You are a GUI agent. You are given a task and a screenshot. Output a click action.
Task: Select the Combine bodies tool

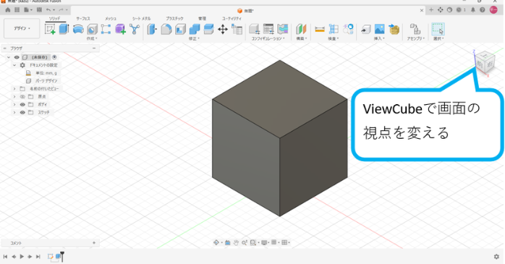point(195,30)
